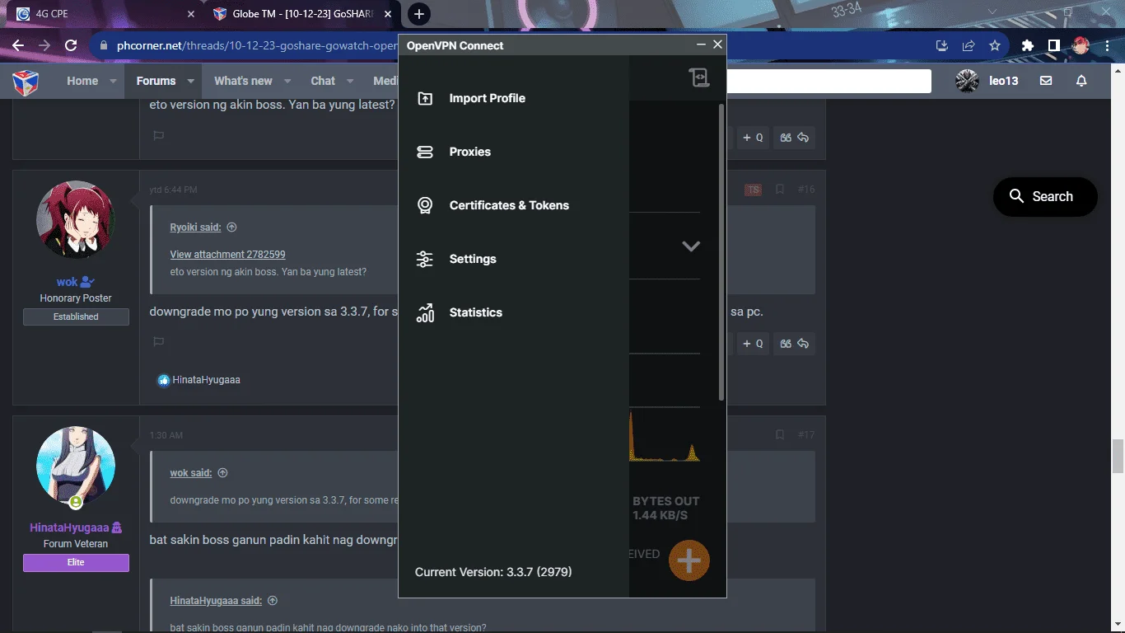Click the jump arrow beside 'HinataHyugaaa said:'
This screenshot has width=1125, height=633.
pos(273,601)
